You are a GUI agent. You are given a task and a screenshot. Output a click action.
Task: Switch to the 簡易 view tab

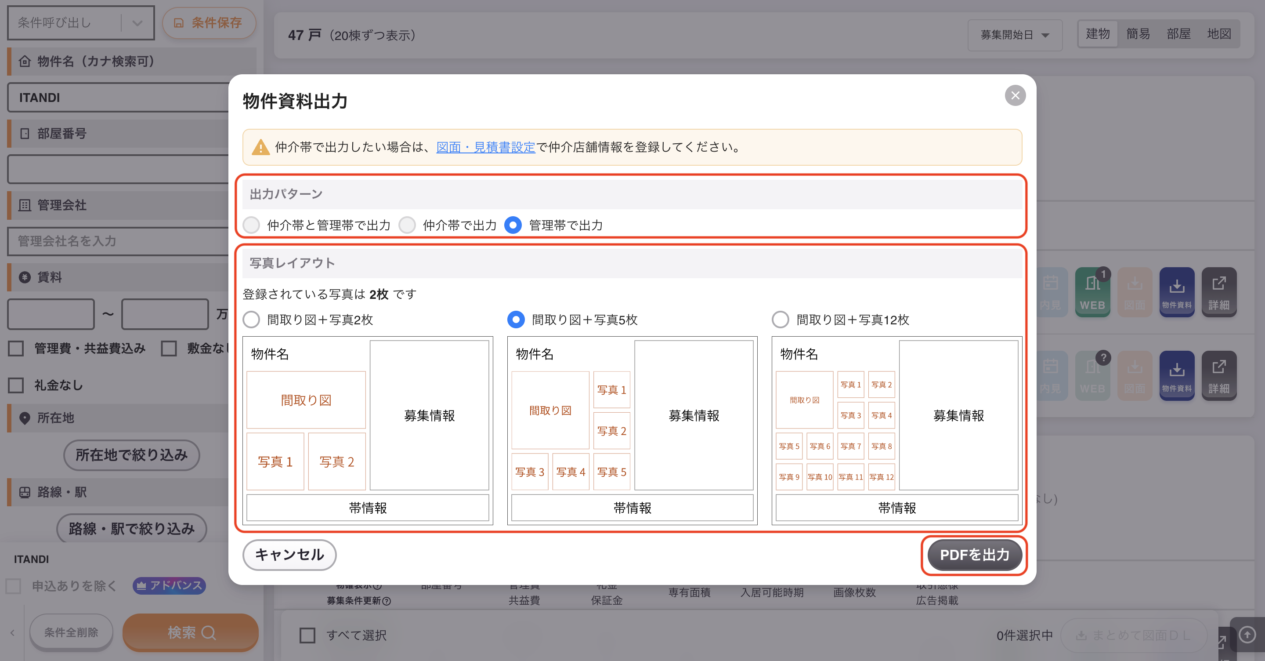pos(1138,34)
